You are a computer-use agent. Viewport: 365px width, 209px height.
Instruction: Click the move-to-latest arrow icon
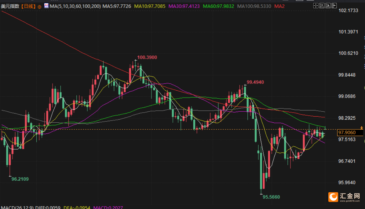(x=334, y=5)
